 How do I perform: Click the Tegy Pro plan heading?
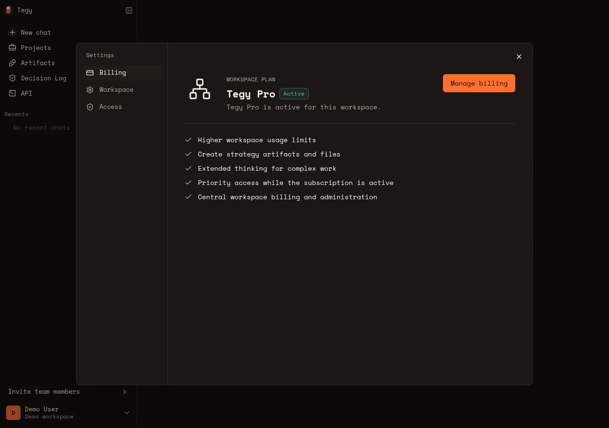tap(251, 94)
